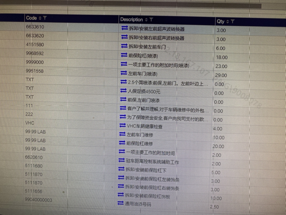The height and width of the screenshot is (215, 286).
Task: Select quantity value 5.00
Action: click(x=216, y=172)
